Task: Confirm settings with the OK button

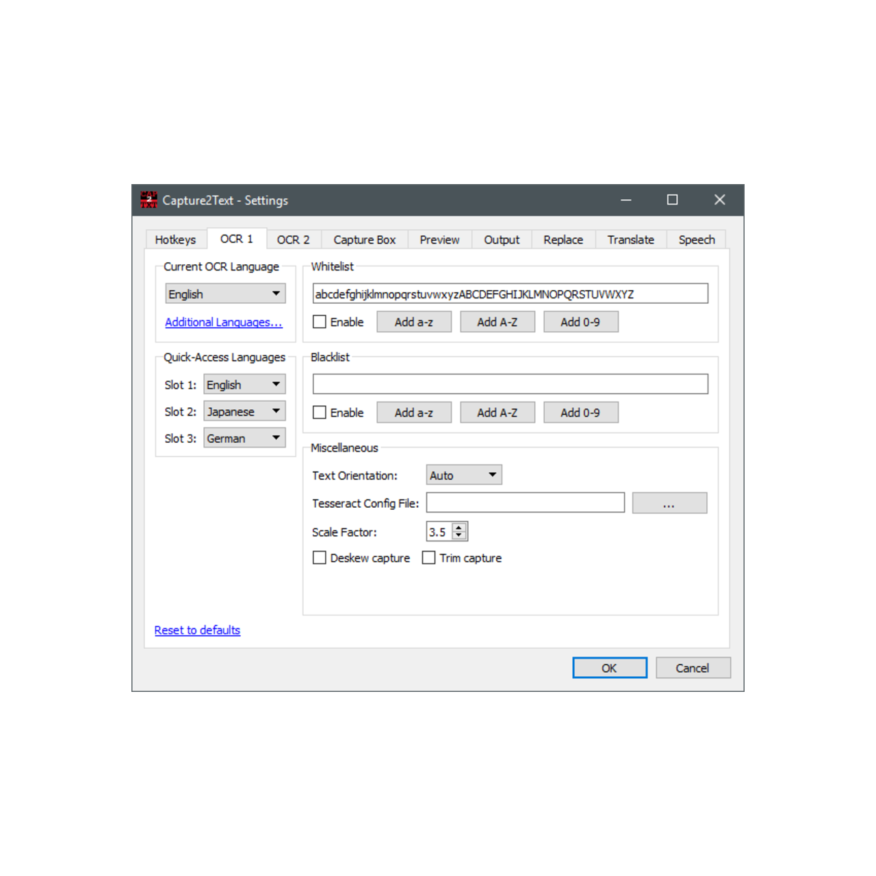Action: (x=609, y=668)
